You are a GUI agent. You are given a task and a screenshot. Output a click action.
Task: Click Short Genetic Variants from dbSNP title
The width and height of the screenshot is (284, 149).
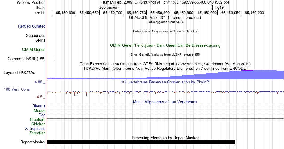(x=165, y=54)
